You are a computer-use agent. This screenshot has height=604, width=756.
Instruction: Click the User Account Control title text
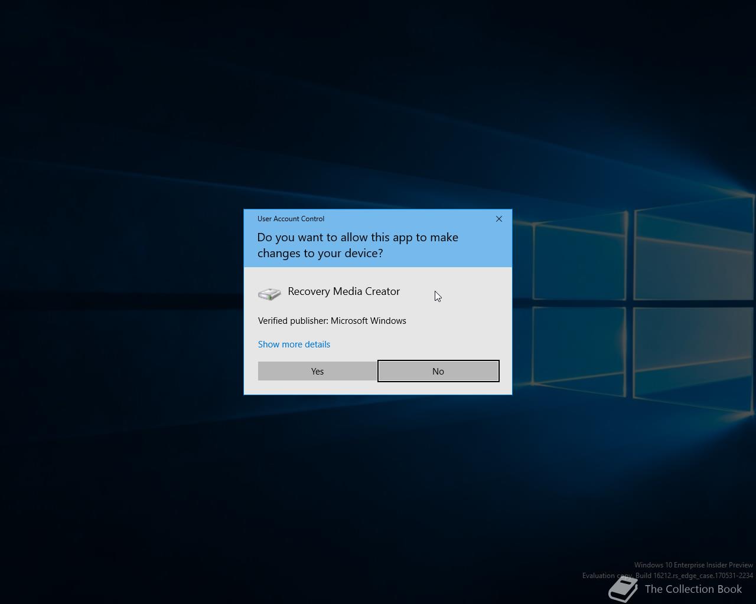click(x=291, y=219)
